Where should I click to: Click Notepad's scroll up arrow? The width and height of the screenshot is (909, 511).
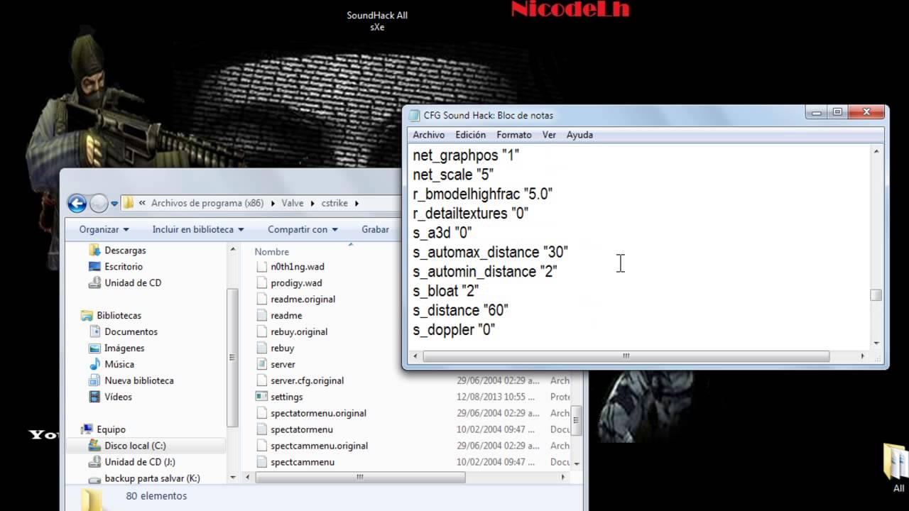tap(876, 151)
